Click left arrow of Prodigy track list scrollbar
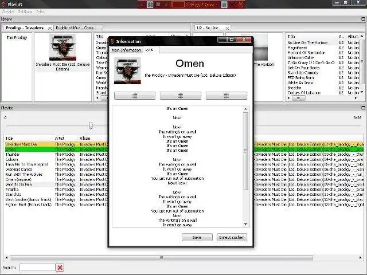 [97, 98]
